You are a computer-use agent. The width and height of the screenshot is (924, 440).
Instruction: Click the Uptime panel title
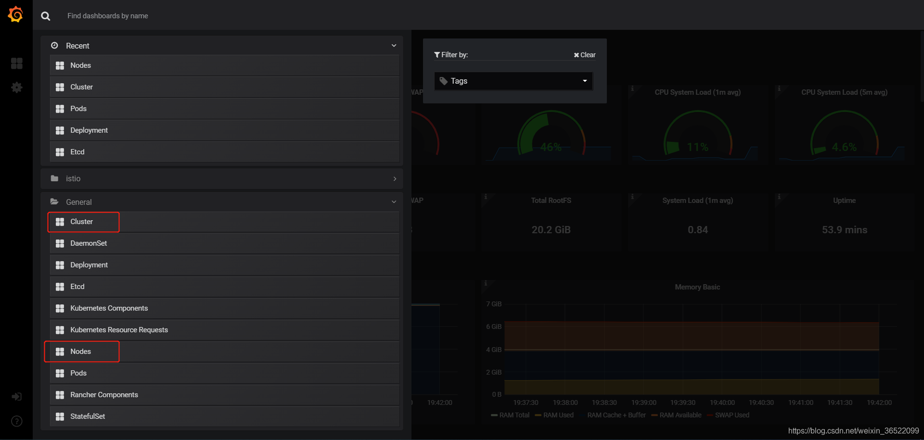coord(844,201)
